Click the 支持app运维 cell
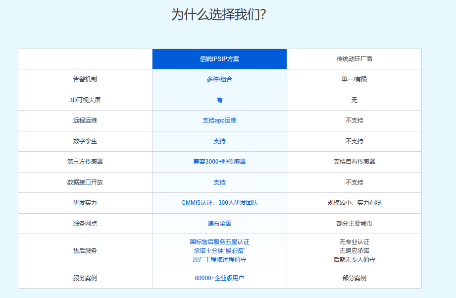The height and width of the screenshot is (298, 456). tap(219, 120)
